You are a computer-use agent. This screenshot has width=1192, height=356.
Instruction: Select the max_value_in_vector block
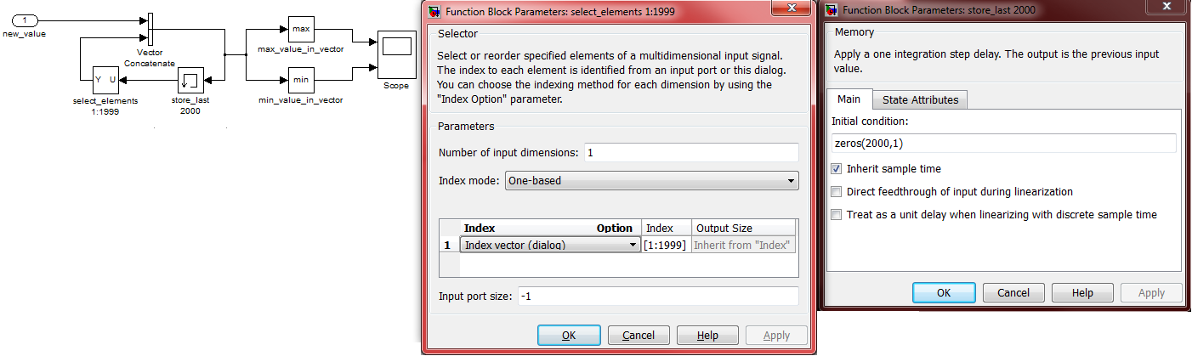(x=300, y=30)
